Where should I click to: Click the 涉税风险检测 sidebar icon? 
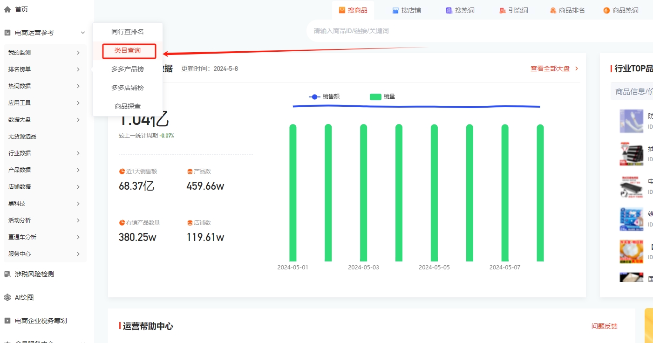[7, 274]
